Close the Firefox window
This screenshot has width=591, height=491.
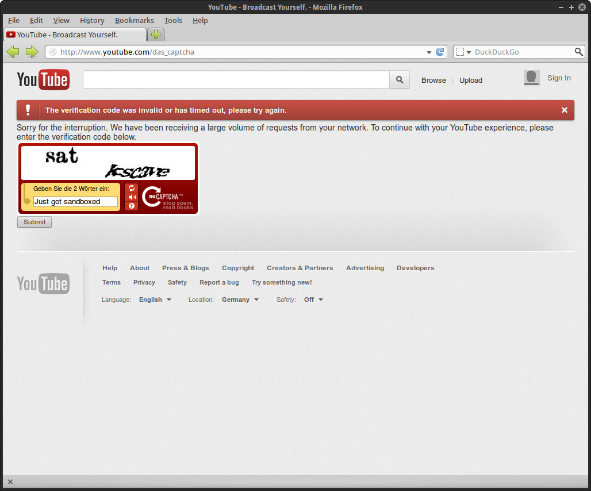[x=582, y=7]
